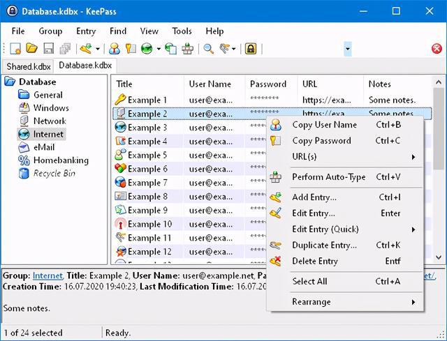This screenshot has width=447, height=341.
Task: Click the New Database toolbar icon
Action: coord(15,49)
